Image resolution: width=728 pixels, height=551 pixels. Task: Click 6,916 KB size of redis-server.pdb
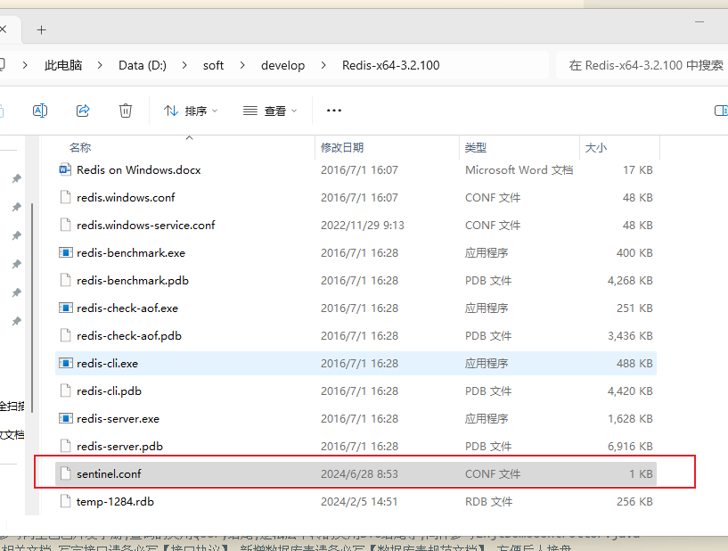[x=630, y=447]
